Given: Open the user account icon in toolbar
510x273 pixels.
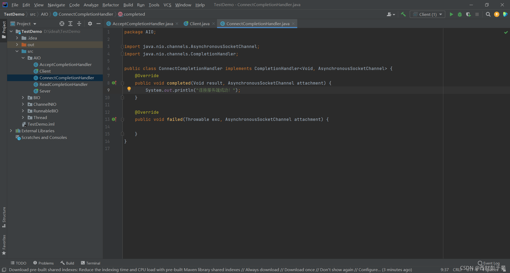Looking at the screenshot, I should [x=391, y=14].
